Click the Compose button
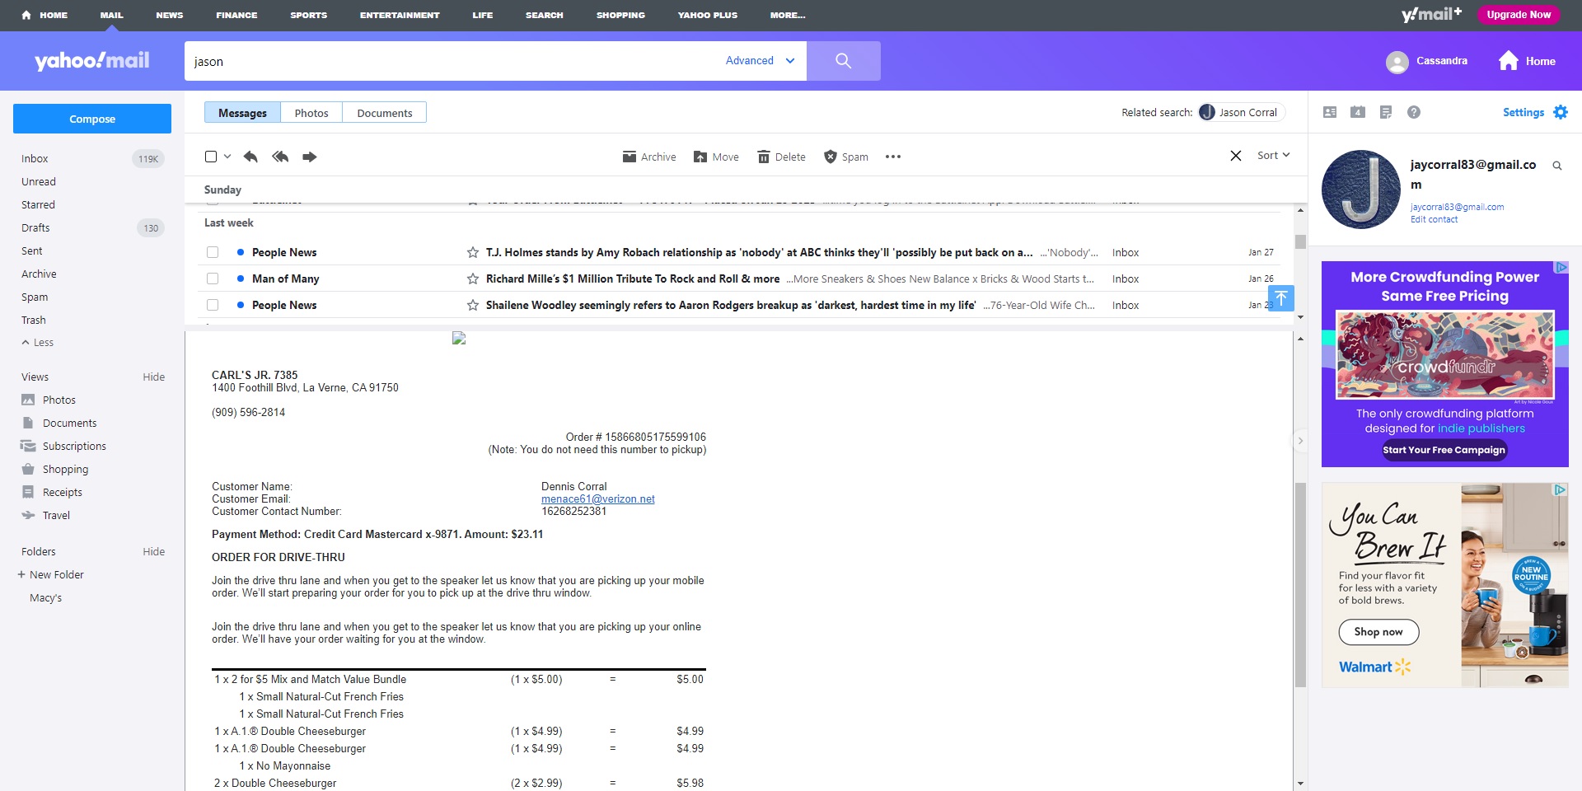This screenshot has height=791, width=1582. pyautogui.click(x=91, y=119)
